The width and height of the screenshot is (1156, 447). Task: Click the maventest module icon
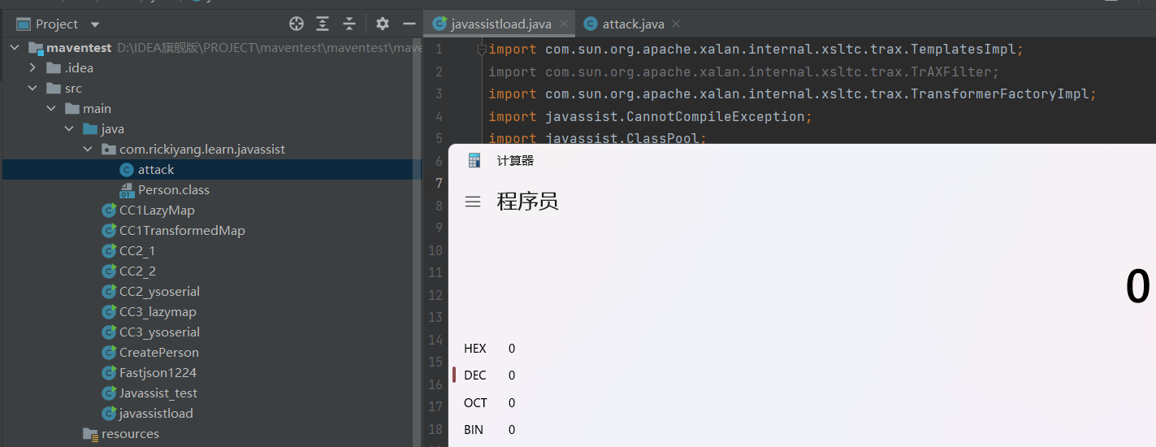pyautogui.click(x=35, y=48)
